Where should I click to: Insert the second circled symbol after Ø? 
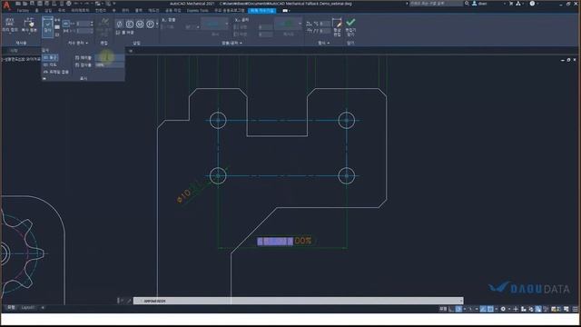point(130,25)
